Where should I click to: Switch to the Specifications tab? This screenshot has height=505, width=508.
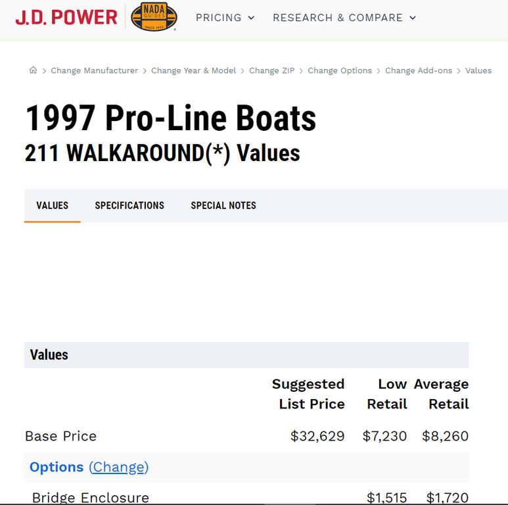point(129,205)
